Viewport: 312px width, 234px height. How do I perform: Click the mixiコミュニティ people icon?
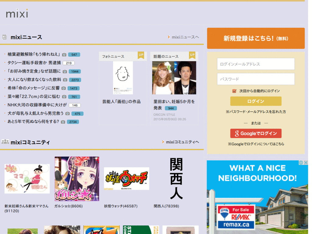(x=5, y=142)
